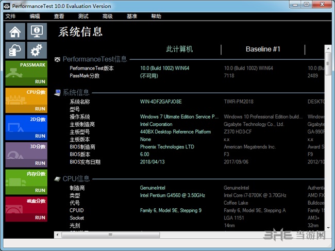Click the horizontal scrollbar thumb
335x251 pixels.
click(110, 235)
